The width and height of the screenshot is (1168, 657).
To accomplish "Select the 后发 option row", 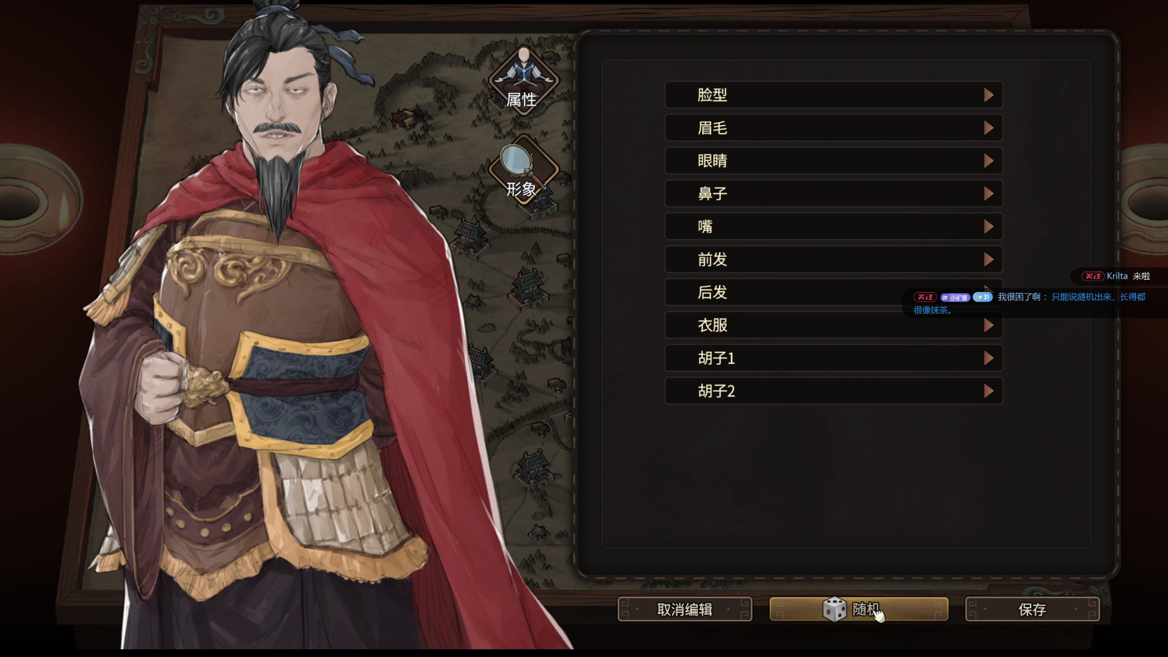I will point(834,292).
